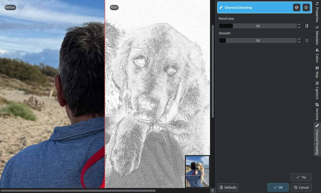Open the Map sidebar panel
The height and width of the screenshot is (193, 321).
(317, 72)
